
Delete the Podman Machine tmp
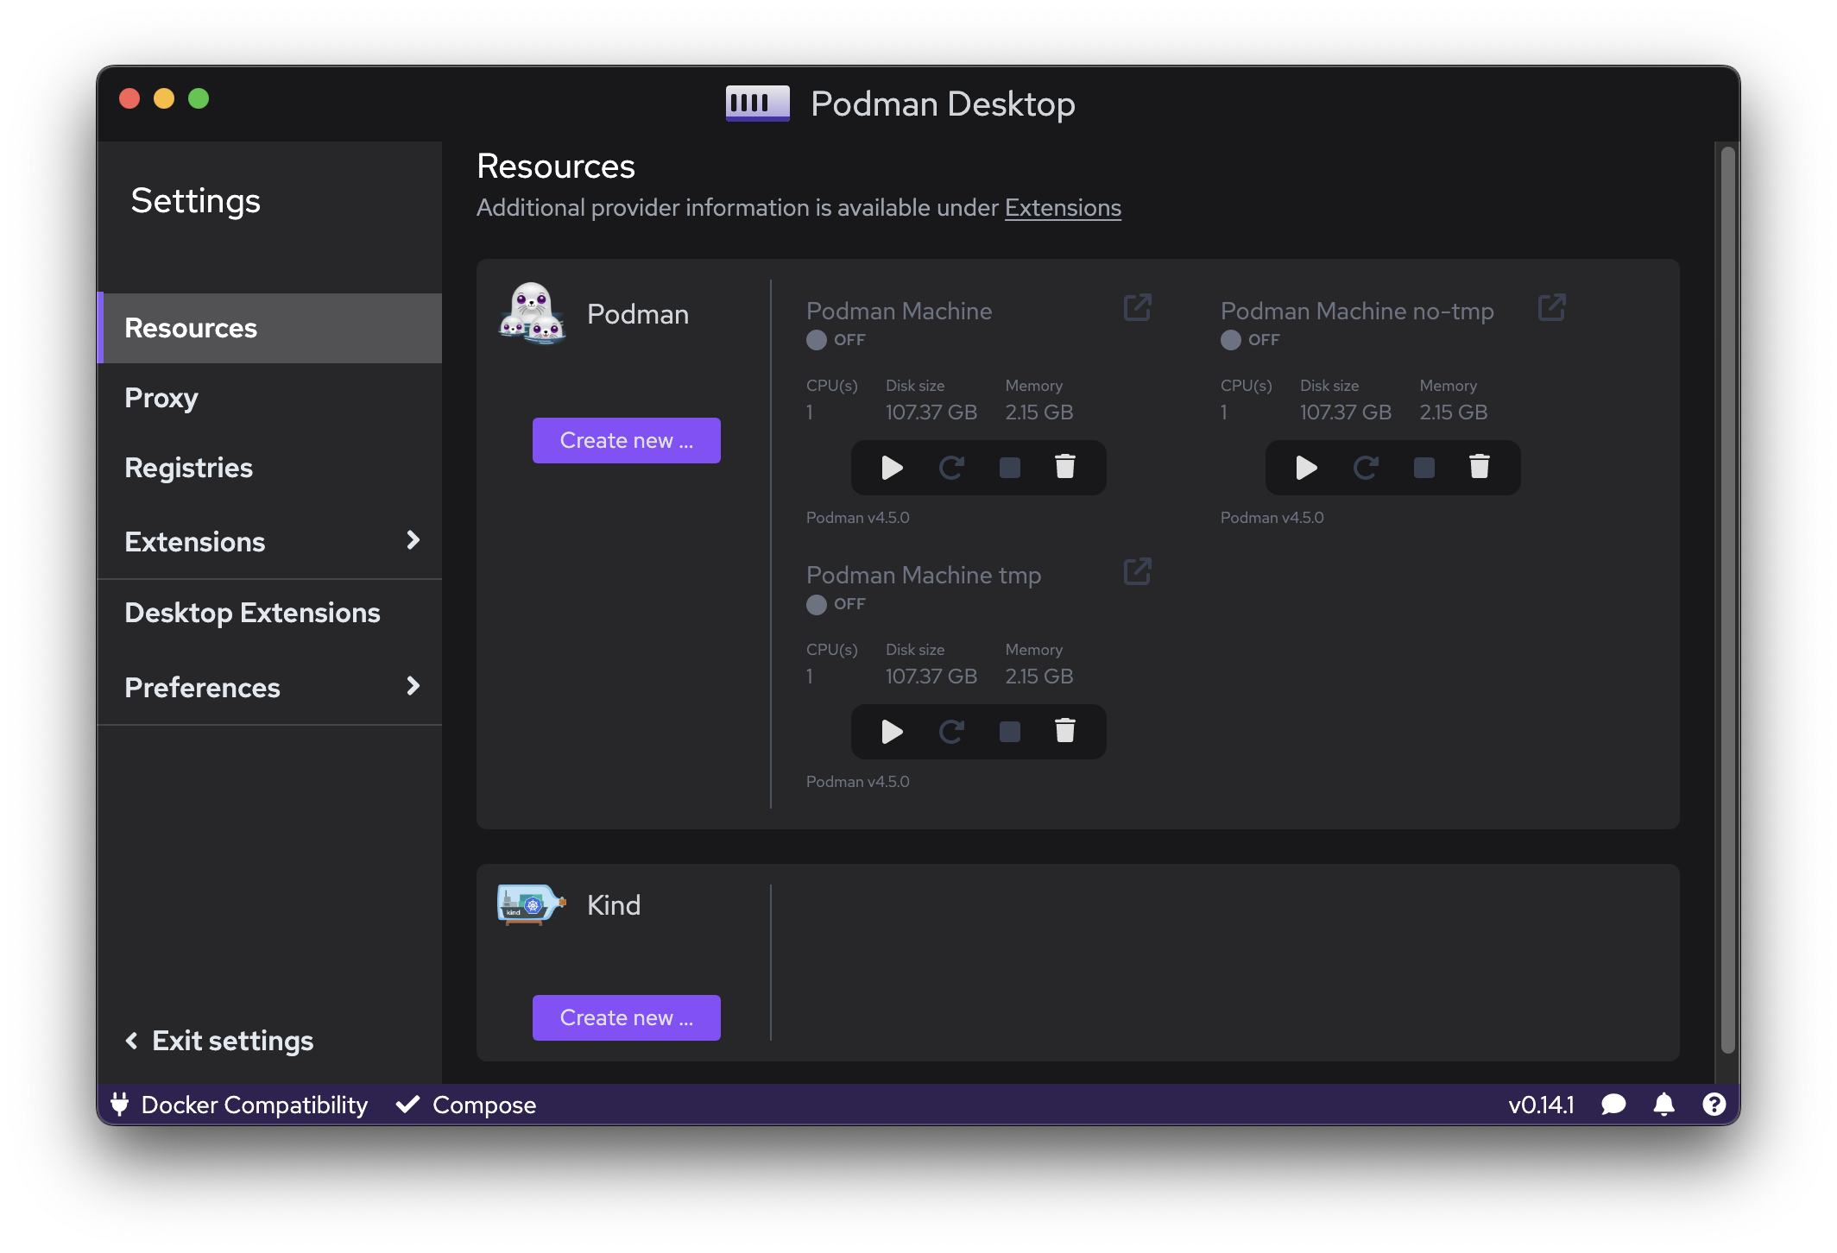(x=1065, y=732)
